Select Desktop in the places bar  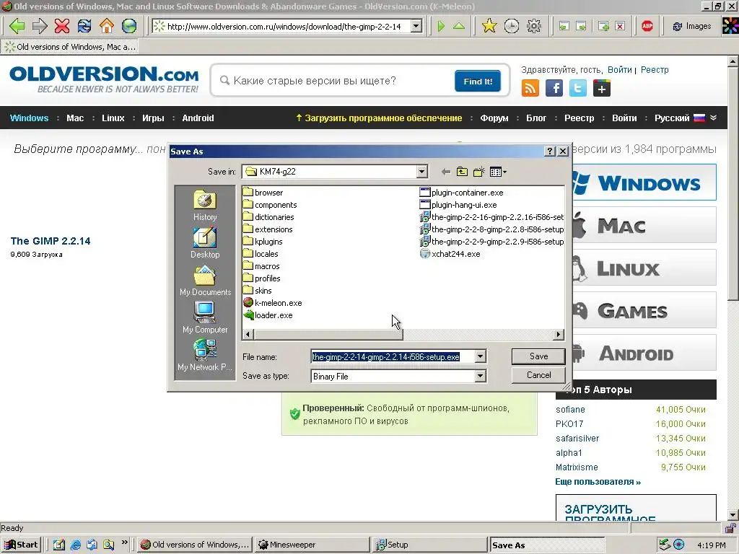pyautogui.click(x=205, y=243)
